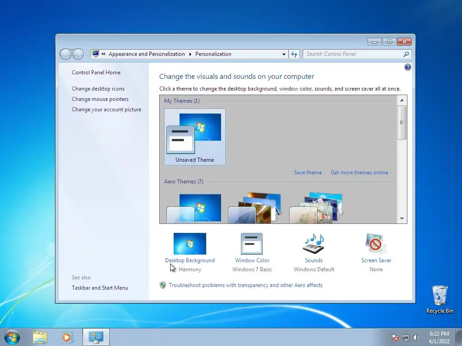Click the Desktop Background text link
The height and width of the screenshot is (346, 462).
190,260
